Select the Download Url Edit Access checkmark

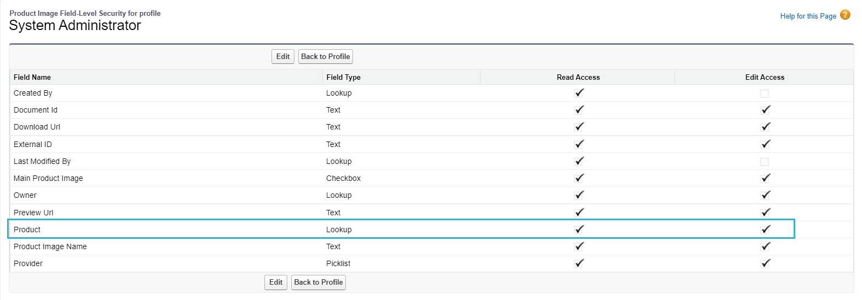(x=765, y=127)
